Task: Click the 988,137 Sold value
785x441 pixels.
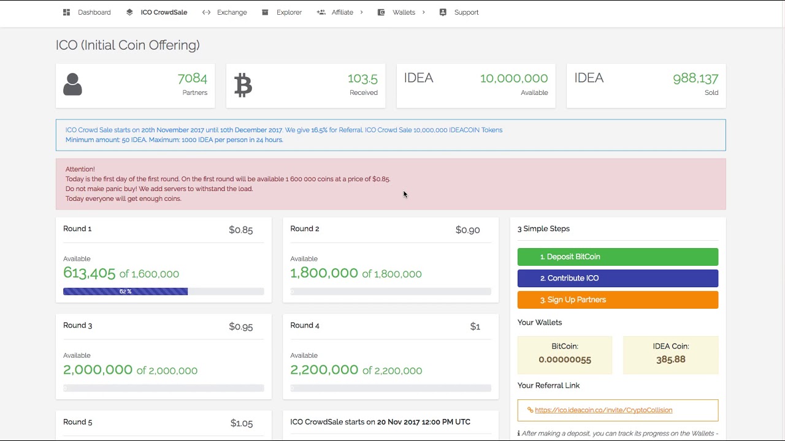Action: click(x=695, y=78)
